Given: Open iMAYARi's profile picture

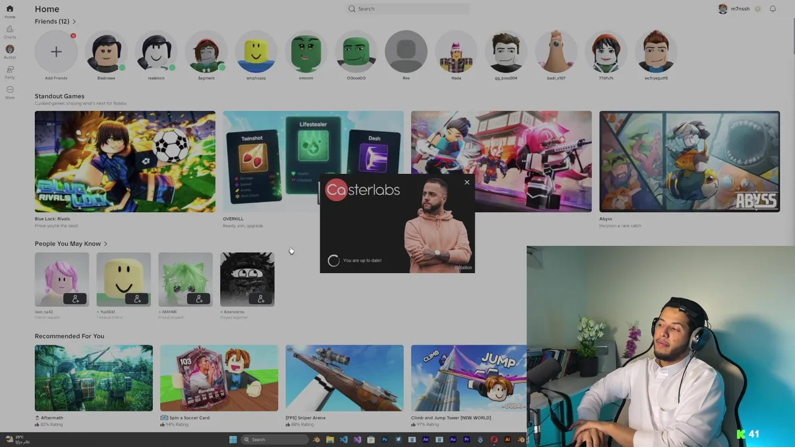Looking at the screenshot, I should [185, 279].
